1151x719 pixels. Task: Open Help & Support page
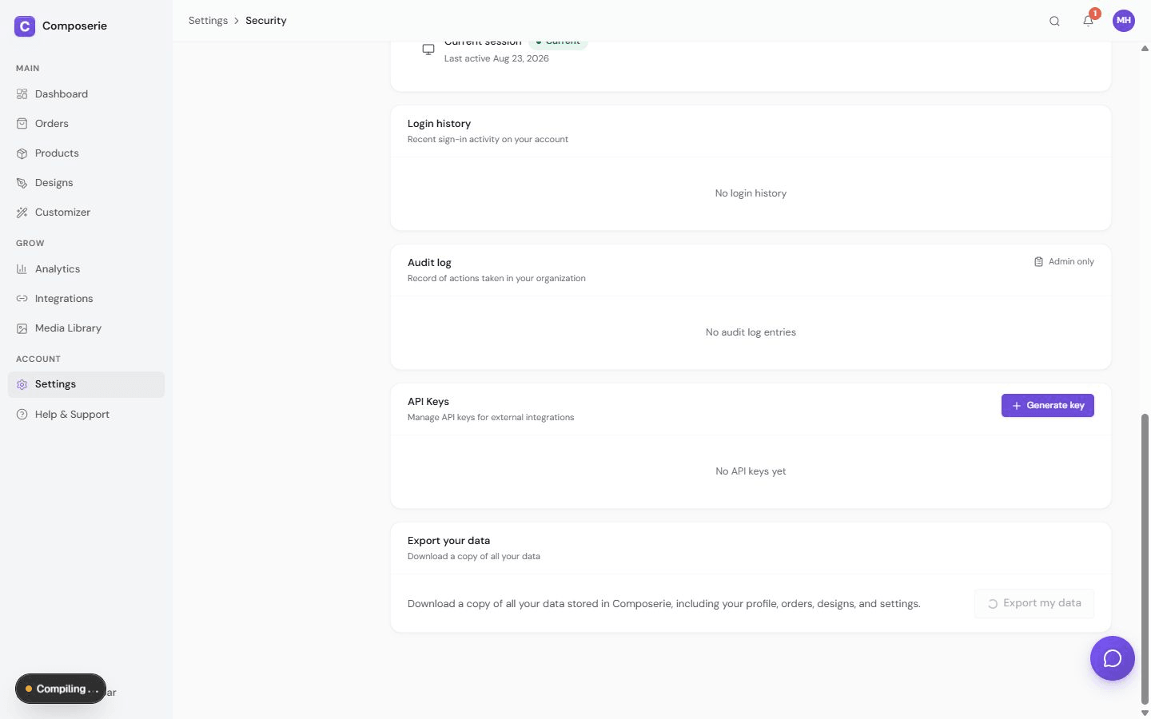click(x=86, y=415)
